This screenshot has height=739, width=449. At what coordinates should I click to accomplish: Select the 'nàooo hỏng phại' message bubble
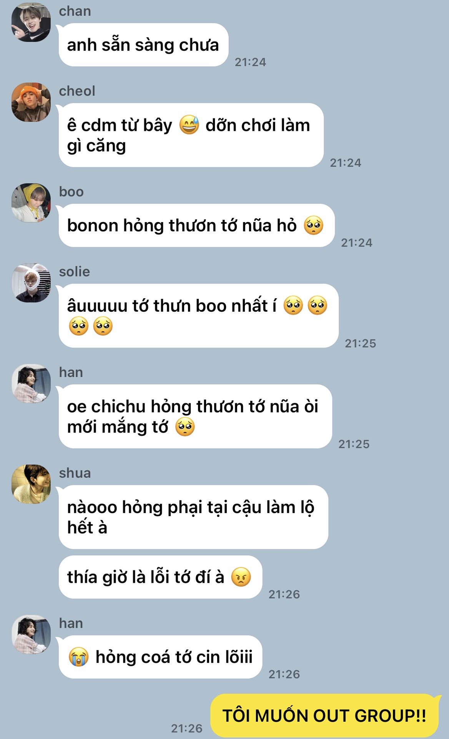point(193,517)
